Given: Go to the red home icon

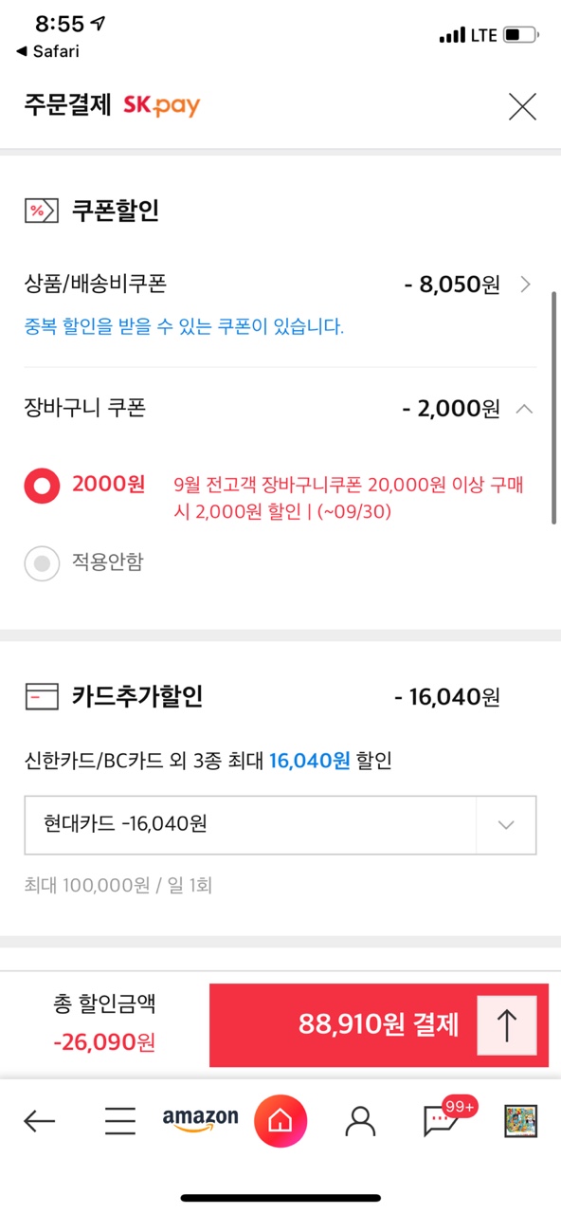Looking at the screenshot, I should (280, 1121).
